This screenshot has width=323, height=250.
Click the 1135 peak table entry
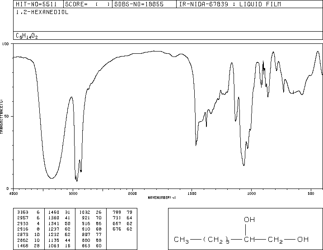tap(59, 240)
